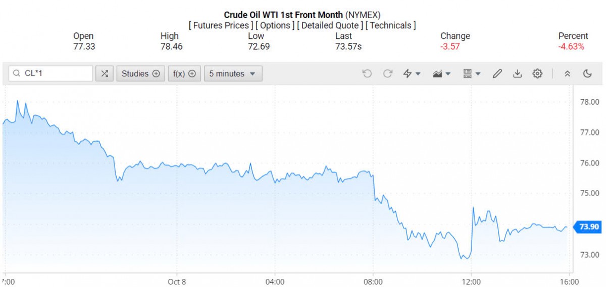
Task: Open the lightning events dropdown
Action: (x=412, y=74)
